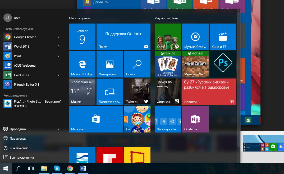Launch the Duolingo tile
284x174 pixels.
pyautogui.click(x=168, y=119)
